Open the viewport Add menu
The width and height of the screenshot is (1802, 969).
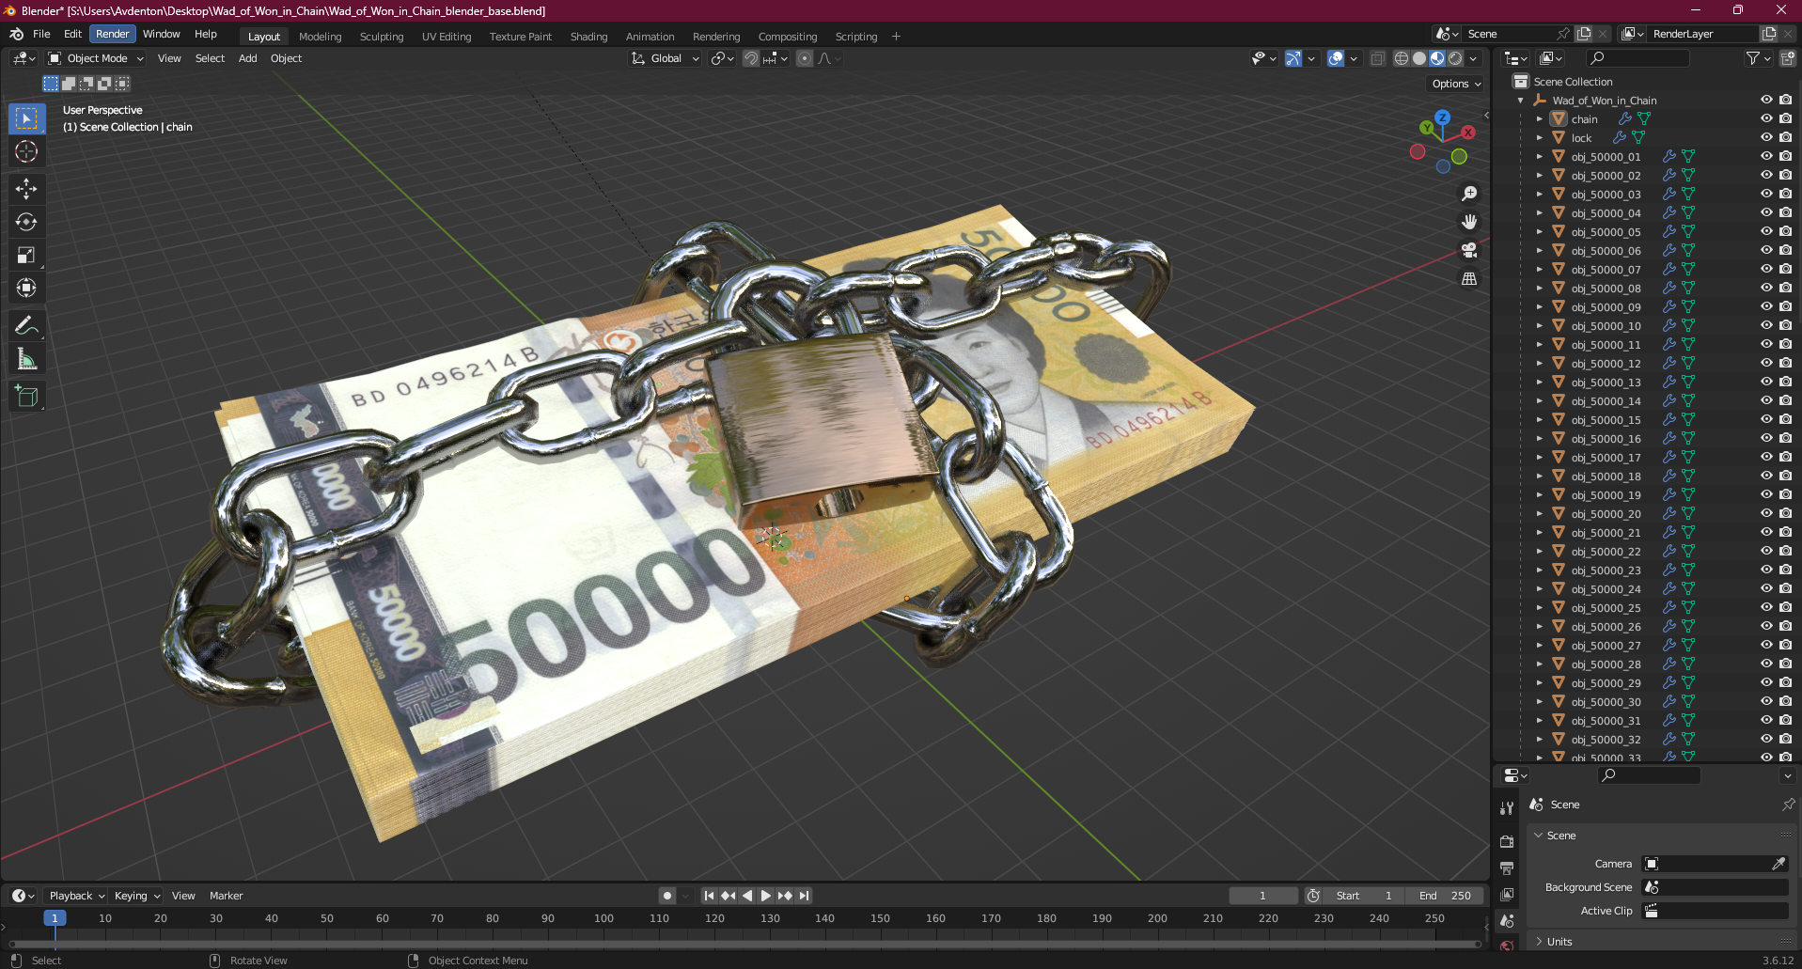tap(247, 58)
